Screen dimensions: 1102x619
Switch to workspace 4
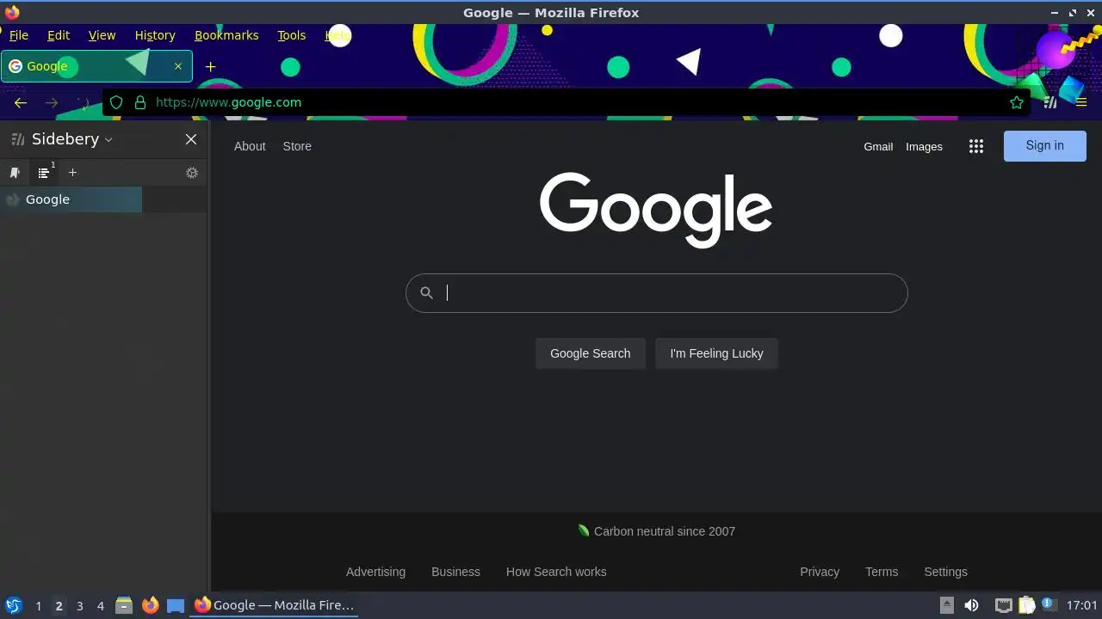(100, 606)
